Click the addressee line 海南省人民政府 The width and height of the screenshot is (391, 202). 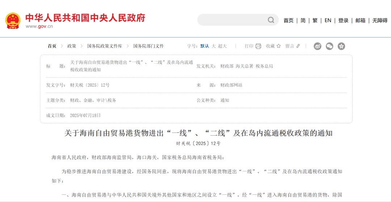point(138,158)
